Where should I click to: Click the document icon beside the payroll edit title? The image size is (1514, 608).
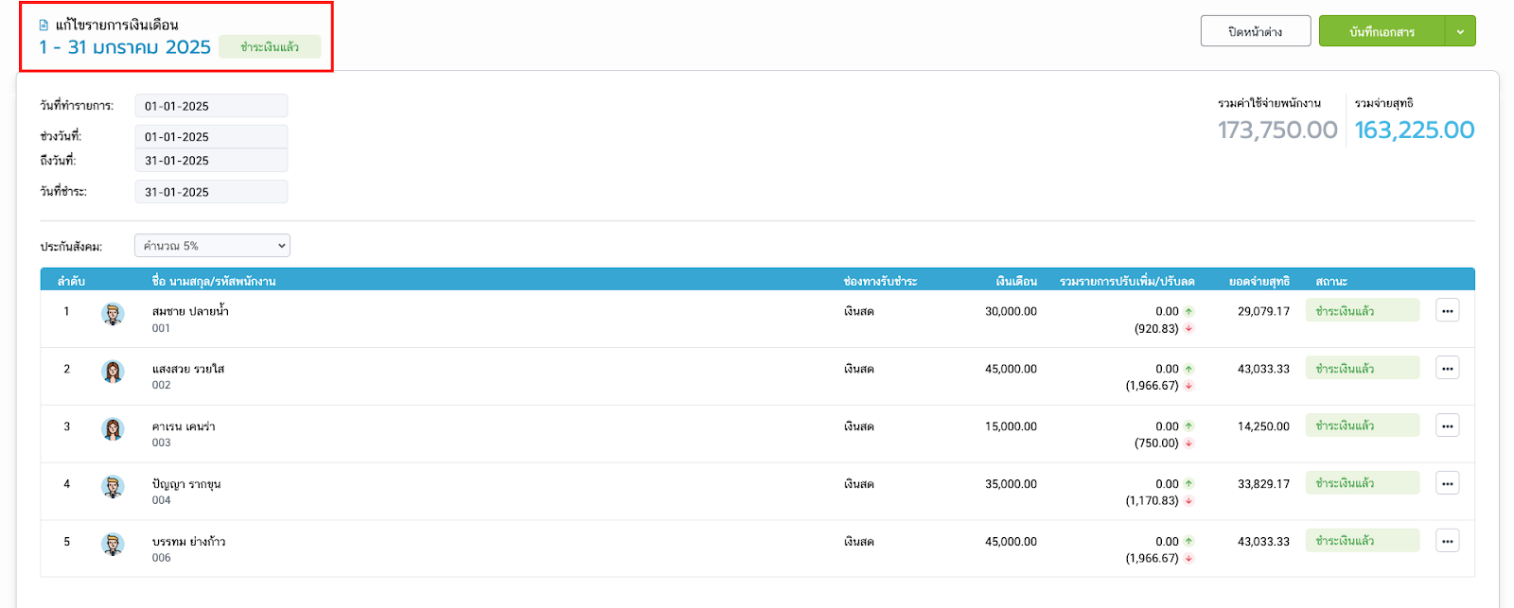[x=44, y=26]
